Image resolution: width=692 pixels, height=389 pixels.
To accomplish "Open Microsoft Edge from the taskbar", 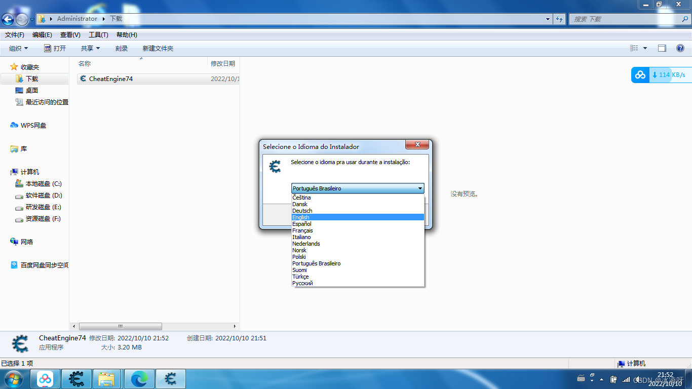I will tap(139, 379).
